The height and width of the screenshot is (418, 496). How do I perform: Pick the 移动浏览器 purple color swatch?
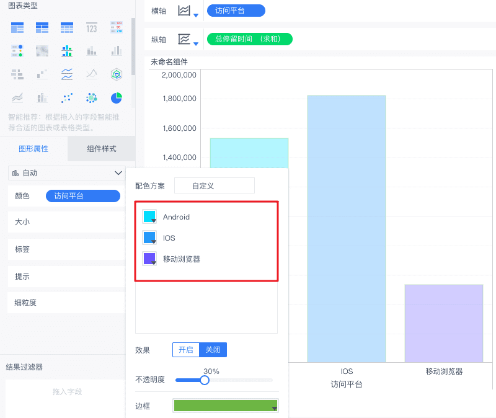click(x=149, y=259)
